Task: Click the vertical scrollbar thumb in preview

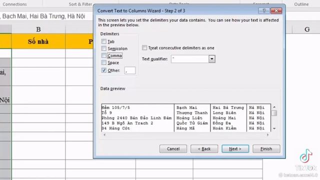Action: pos(274,113)
